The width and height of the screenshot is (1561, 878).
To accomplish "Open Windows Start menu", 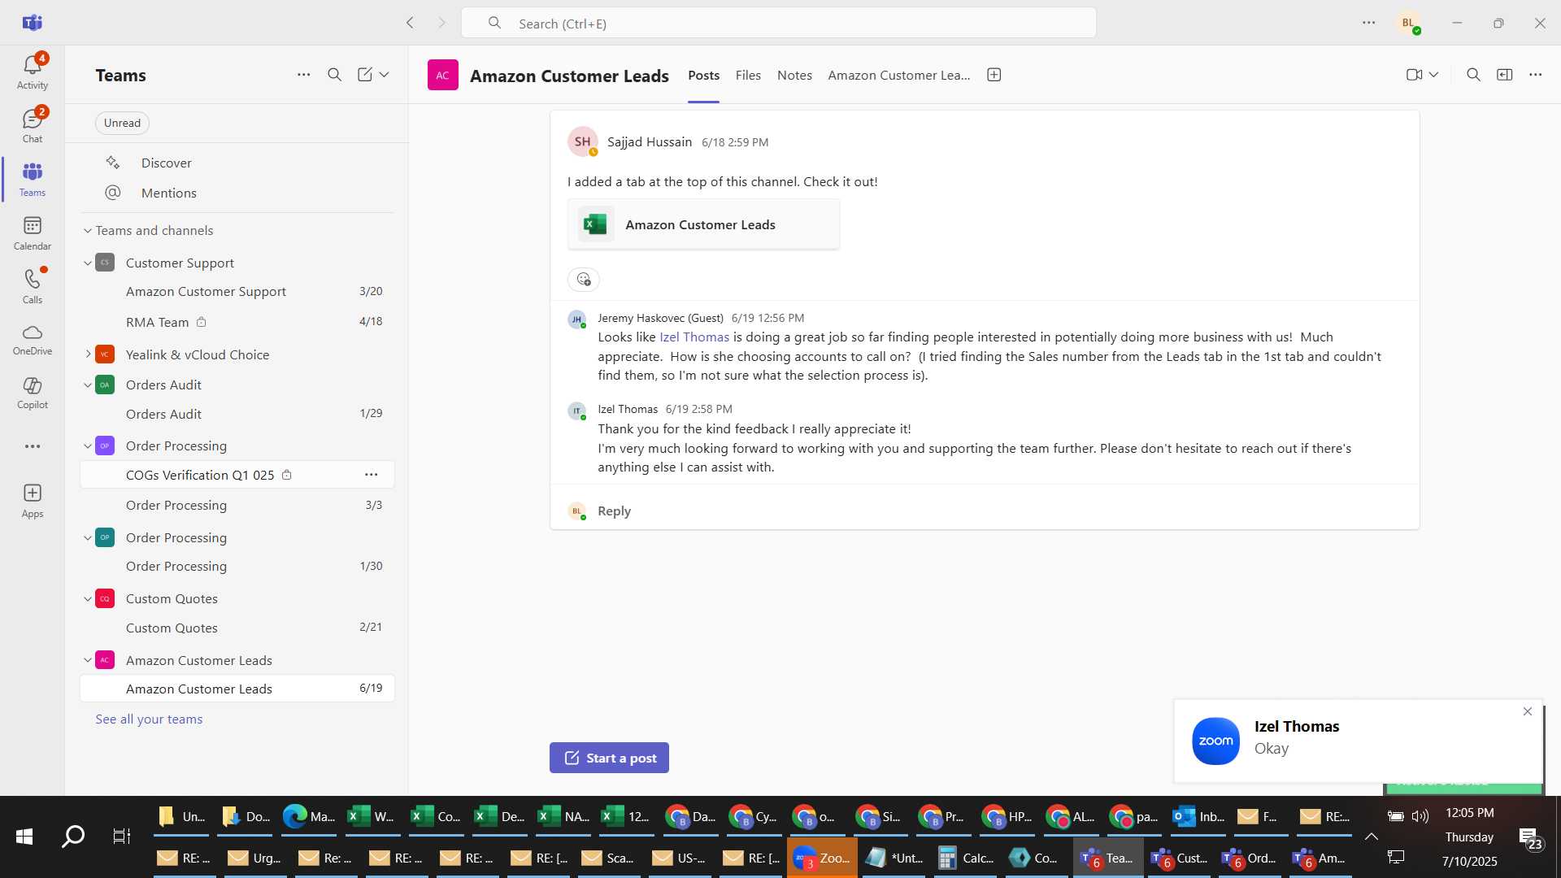I will [x=24, y=836].
